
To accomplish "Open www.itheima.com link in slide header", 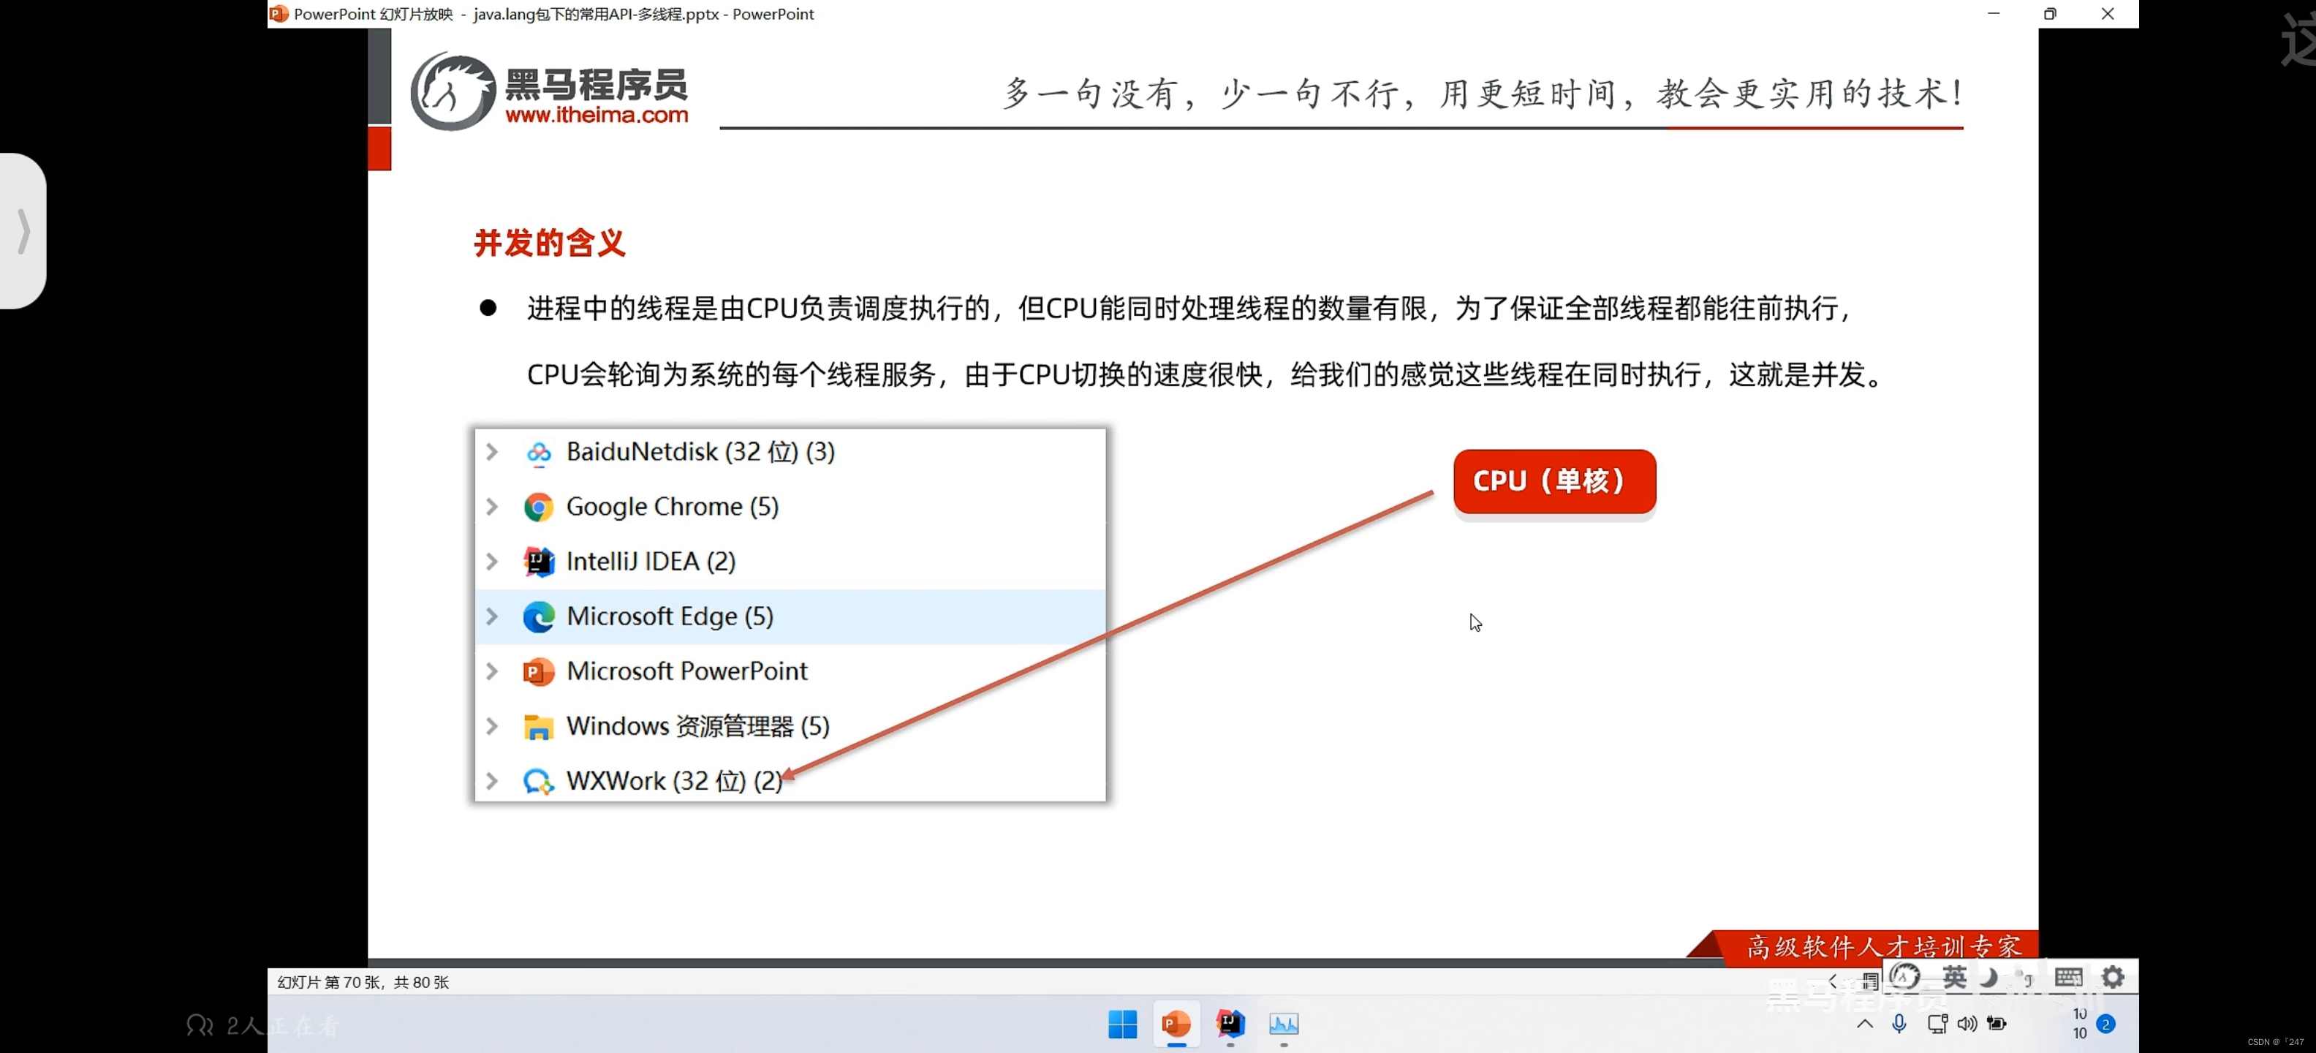I will pos(597,115).
